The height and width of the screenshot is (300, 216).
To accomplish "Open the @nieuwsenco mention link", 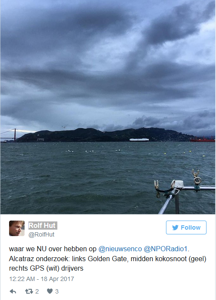I will coord(120,249).
